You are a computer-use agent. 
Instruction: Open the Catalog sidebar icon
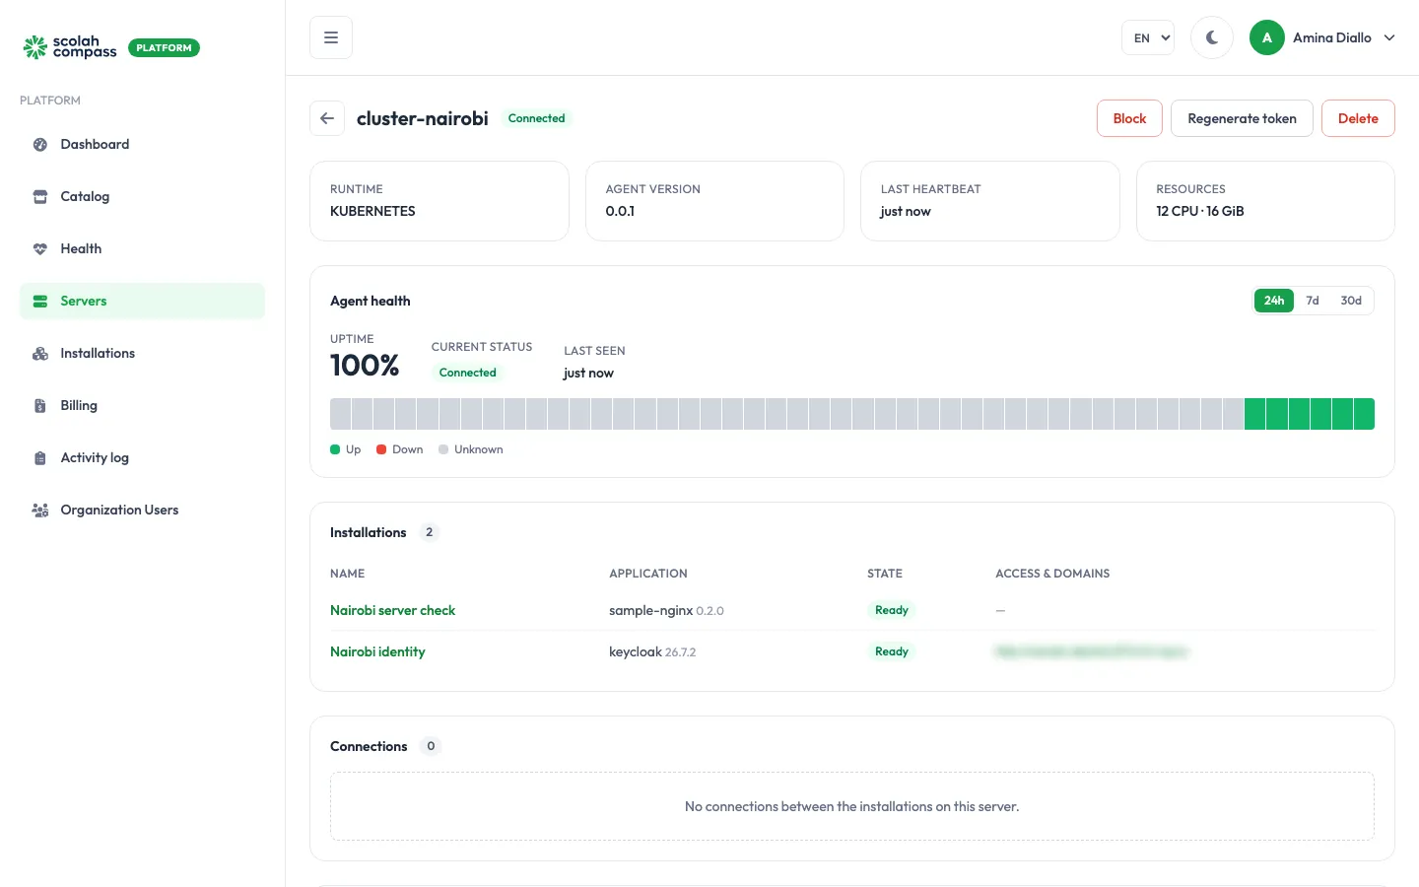[x=40, y=197]
